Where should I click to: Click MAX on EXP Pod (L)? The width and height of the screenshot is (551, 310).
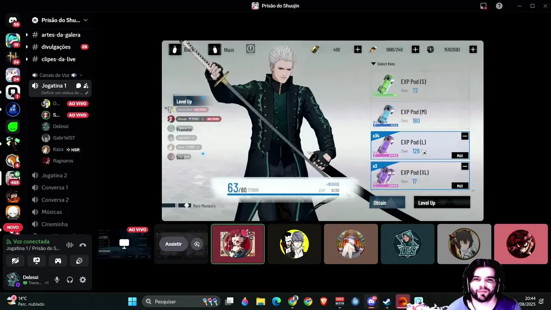[460, 155]
